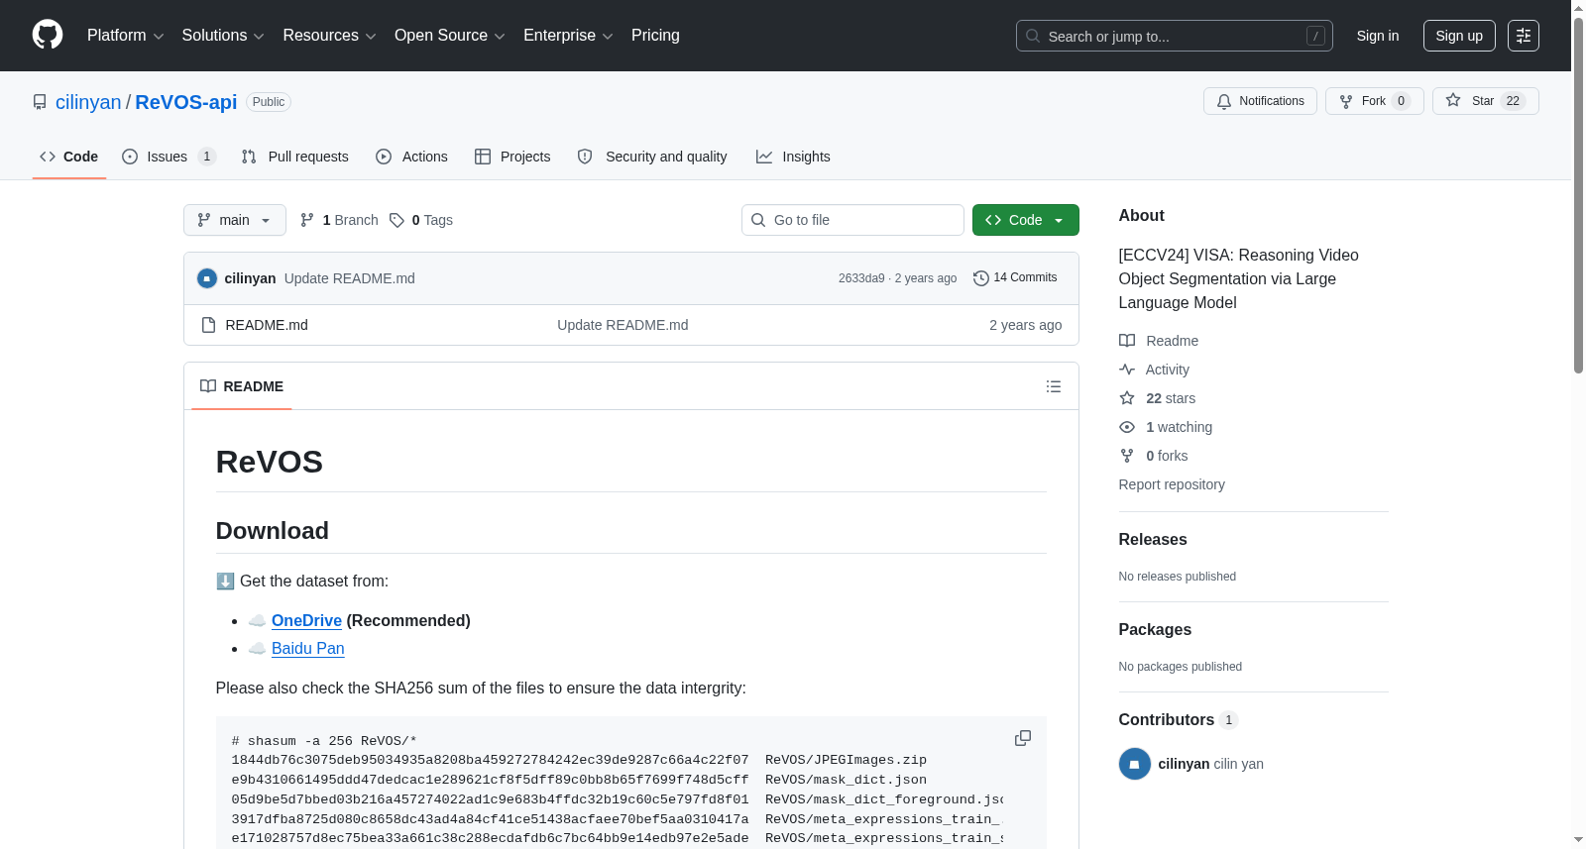
Task: Click the tag icon beside 0 Tags
Action: point(396,220)
